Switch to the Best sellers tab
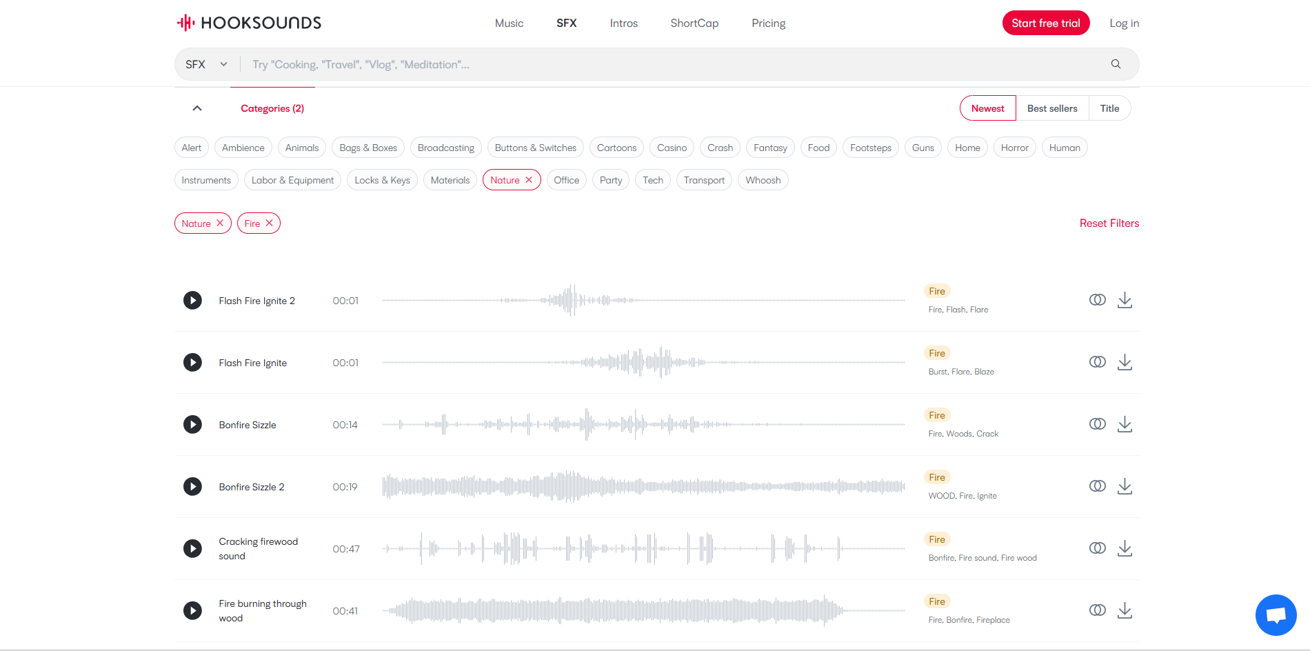 pos(1052,108)
